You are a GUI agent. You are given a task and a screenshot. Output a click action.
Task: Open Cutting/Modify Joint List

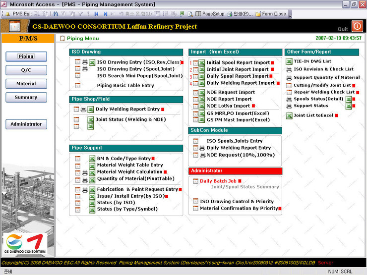[x=322, y=85]
